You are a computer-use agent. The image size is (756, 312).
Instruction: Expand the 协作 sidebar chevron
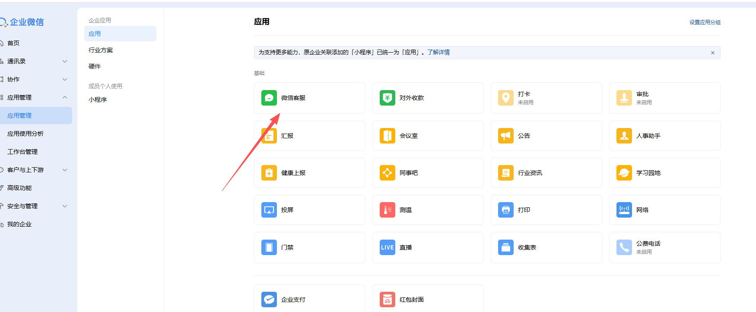click(65, 79)
